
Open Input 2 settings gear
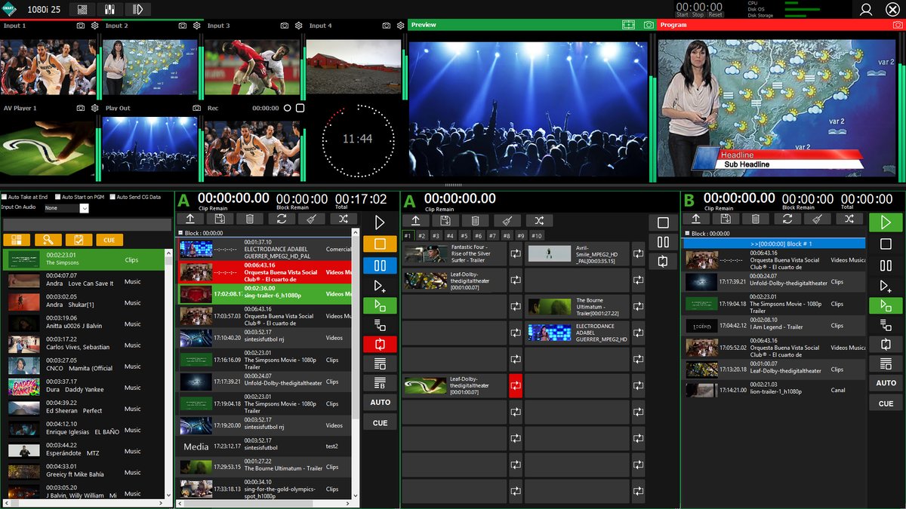pyautogui.click(x=197, y=26)
